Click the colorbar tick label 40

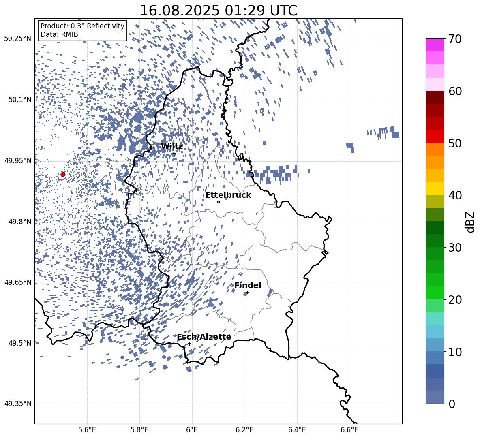click(455, 195)
